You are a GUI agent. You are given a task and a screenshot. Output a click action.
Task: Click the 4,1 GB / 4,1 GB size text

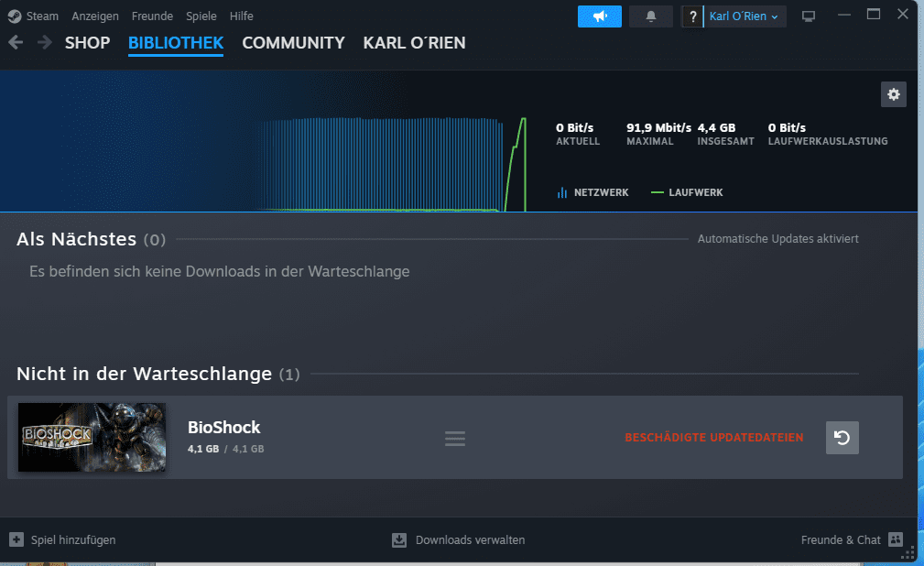pos(225,449)
